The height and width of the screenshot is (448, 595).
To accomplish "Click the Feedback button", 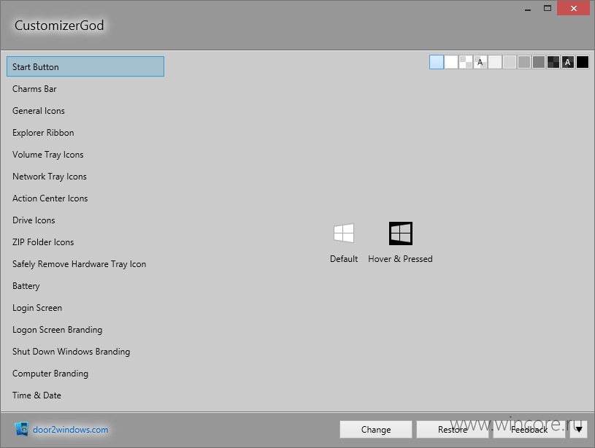I will [529, 430].
